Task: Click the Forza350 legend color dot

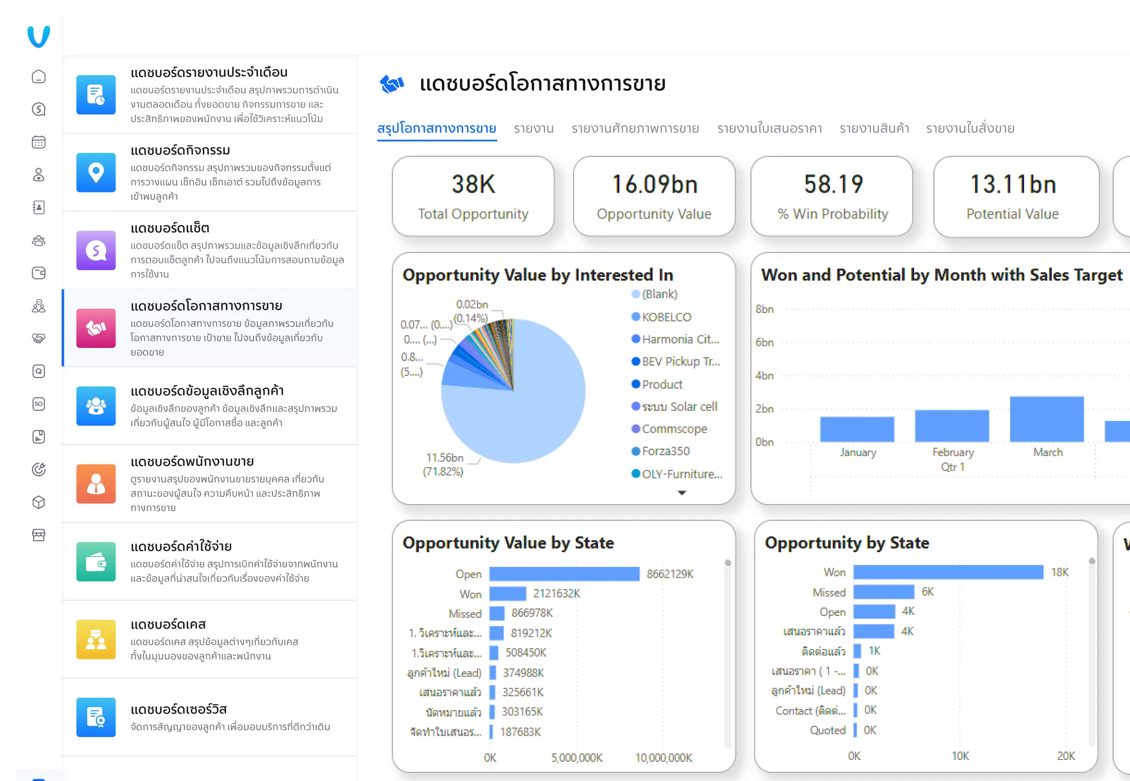Action: click(636, 451)
